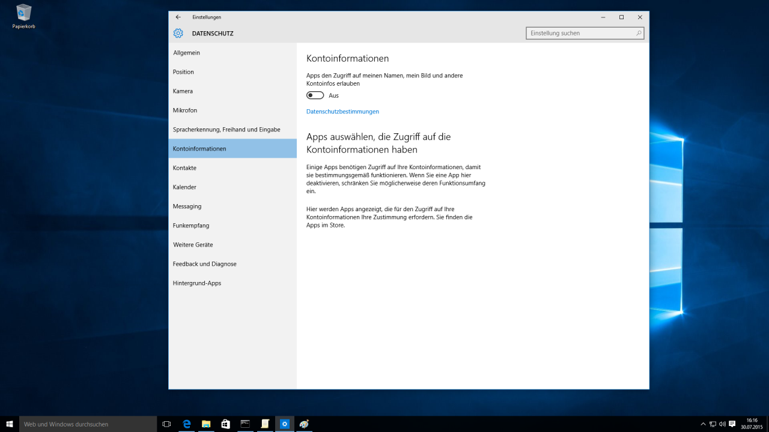Minimize the Einstellungen window
This screenshot has width=769, height=432.
click(603, 17)
